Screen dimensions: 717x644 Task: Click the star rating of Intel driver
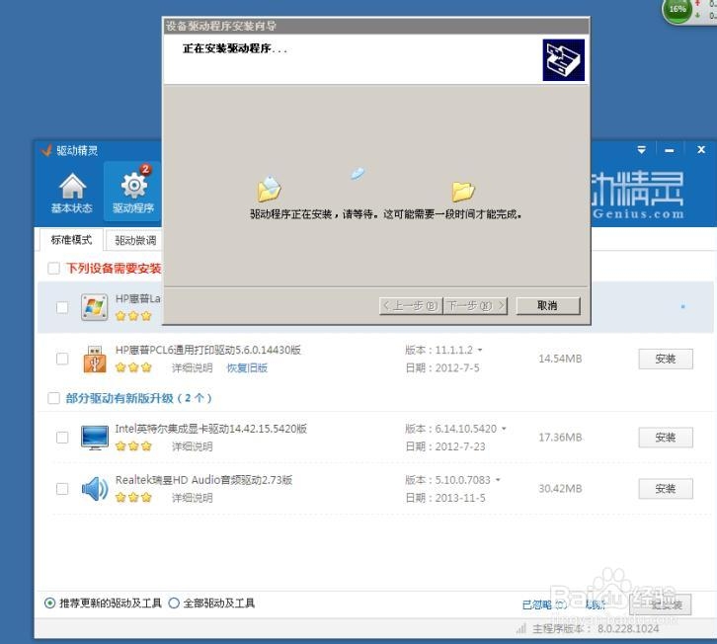point(133,445)
